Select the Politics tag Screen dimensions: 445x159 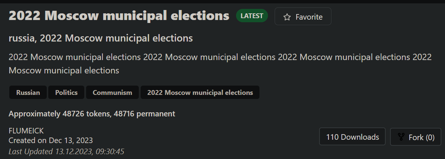pos(66,92)
